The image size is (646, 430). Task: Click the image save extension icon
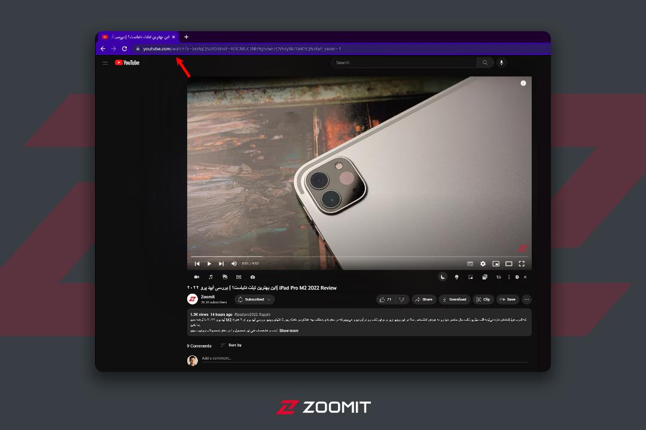pyautogui.click(x=224, y=277)
